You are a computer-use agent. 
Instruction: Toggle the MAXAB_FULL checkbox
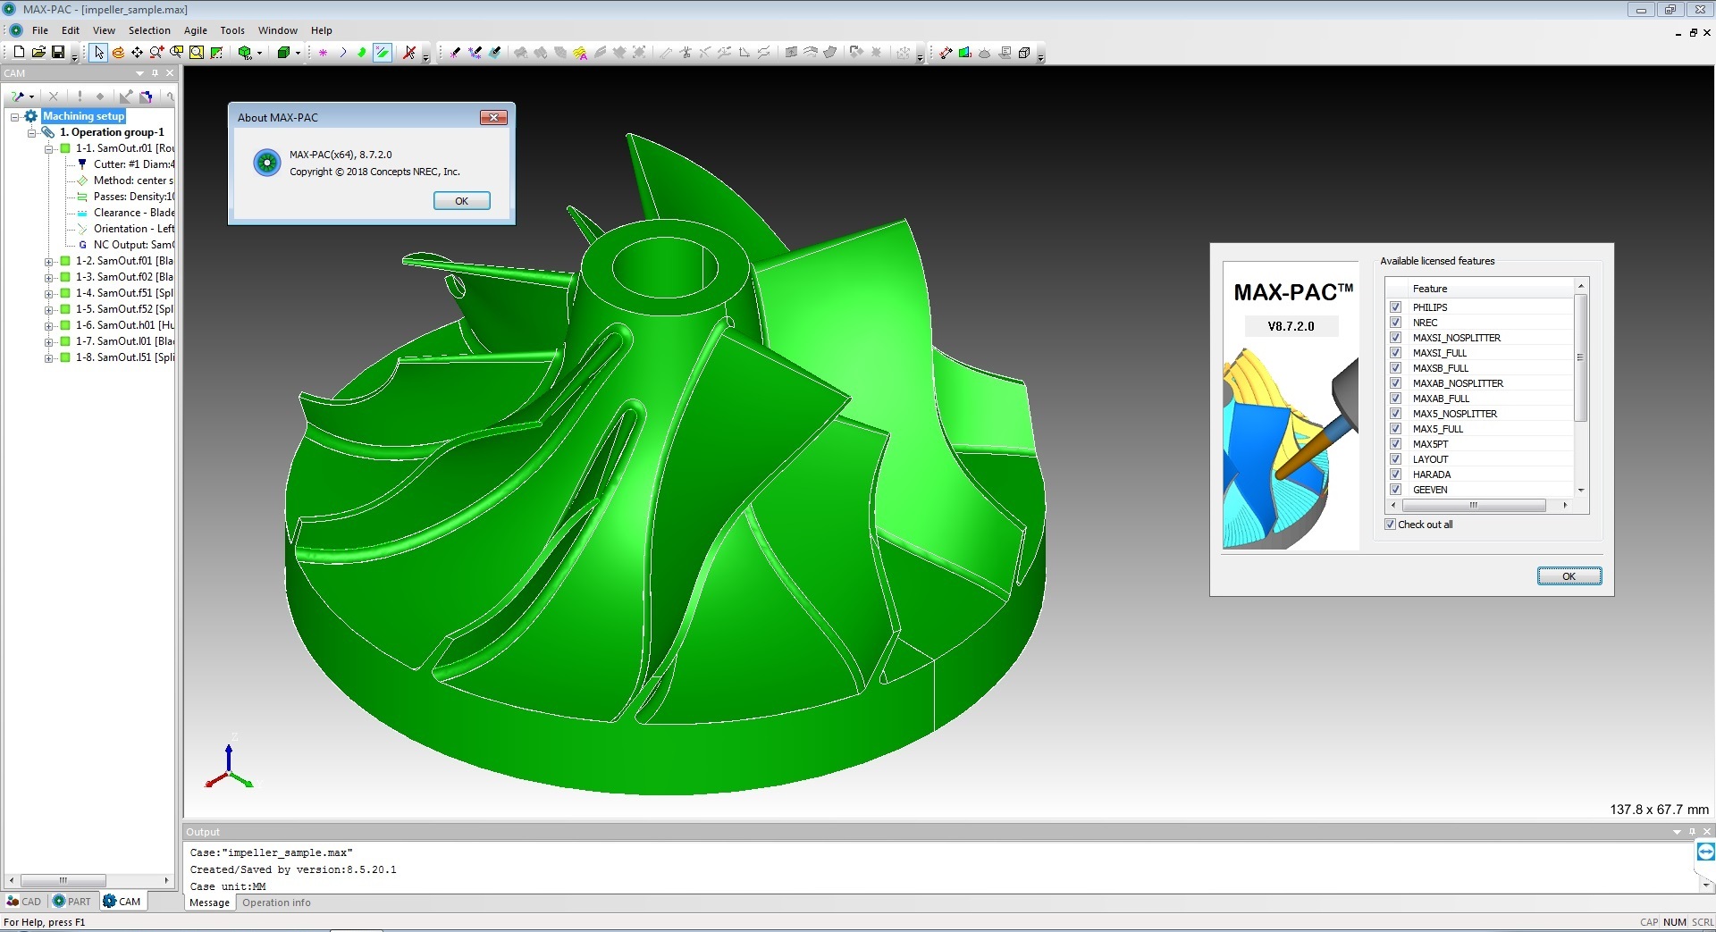click(1395, 399)
